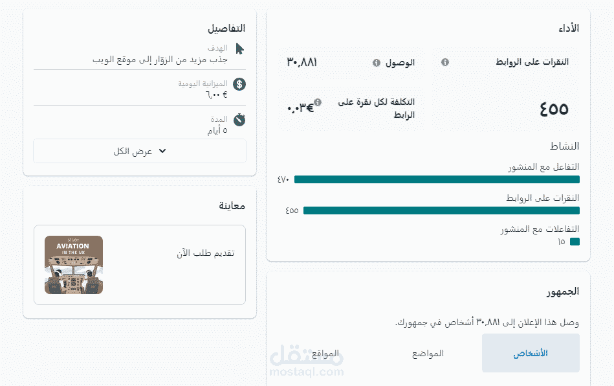Open the Aviation ad preview thumbnail
Viewport: 614px width, 386px height.
pyautogui.click(x=73, y=264)
